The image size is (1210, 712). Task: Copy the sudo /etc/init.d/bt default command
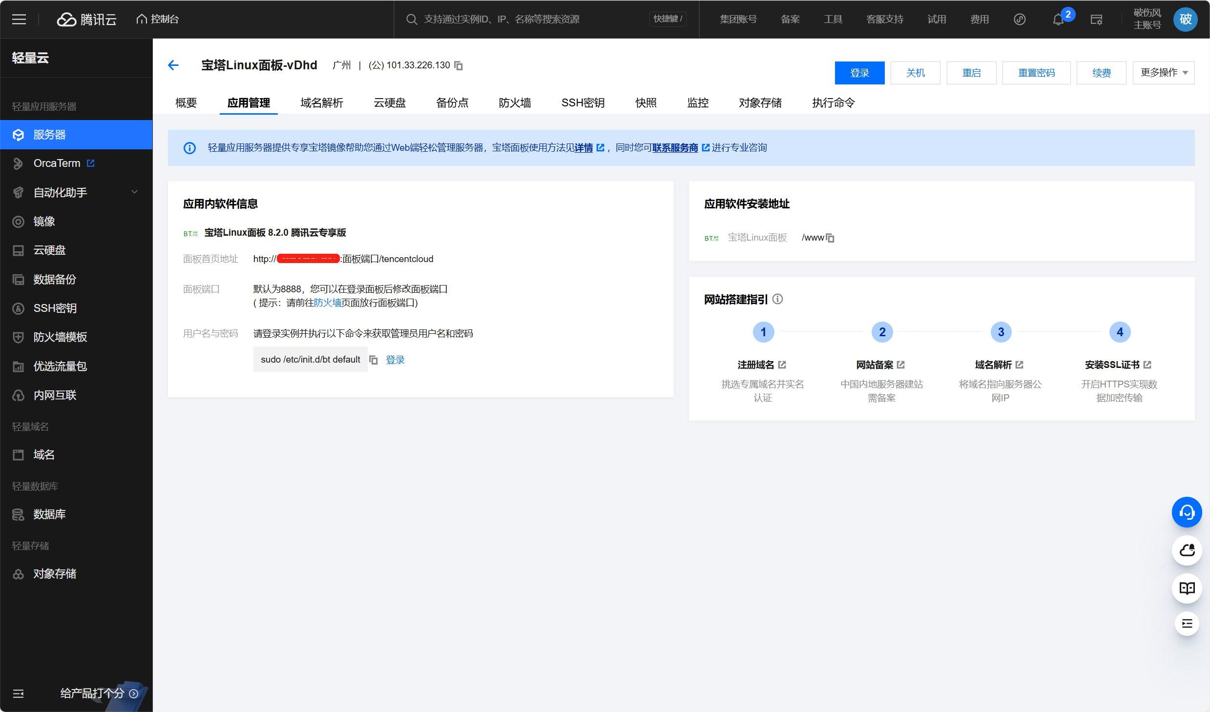click(x=374, y=360)
